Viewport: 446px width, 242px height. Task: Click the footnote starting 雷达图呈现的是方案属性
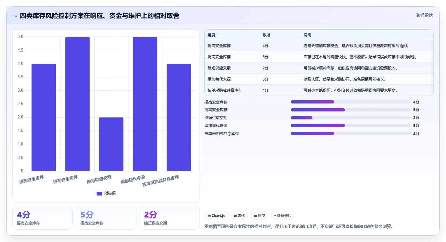tap(299, 227)
